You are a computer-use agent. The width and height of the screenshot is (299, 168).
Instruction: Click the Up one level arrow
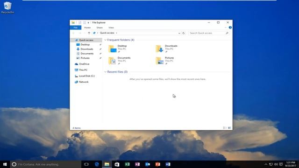(89, 33)
